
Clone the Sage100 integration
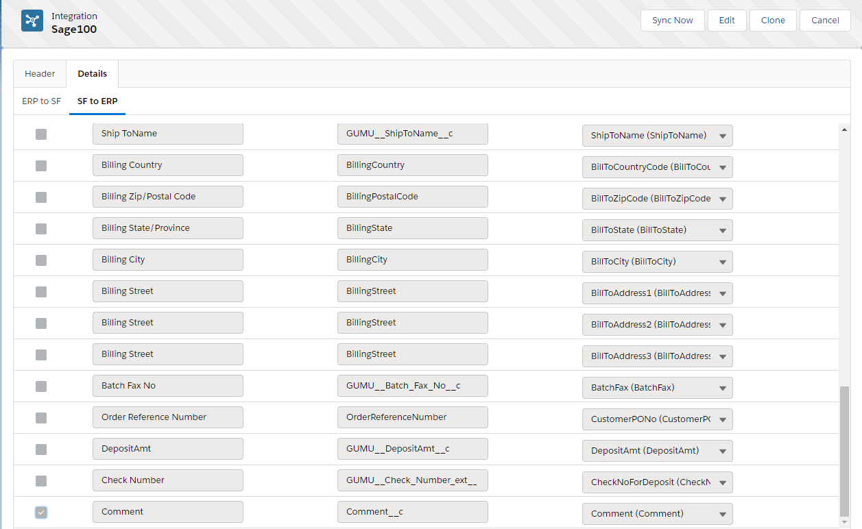773,21
